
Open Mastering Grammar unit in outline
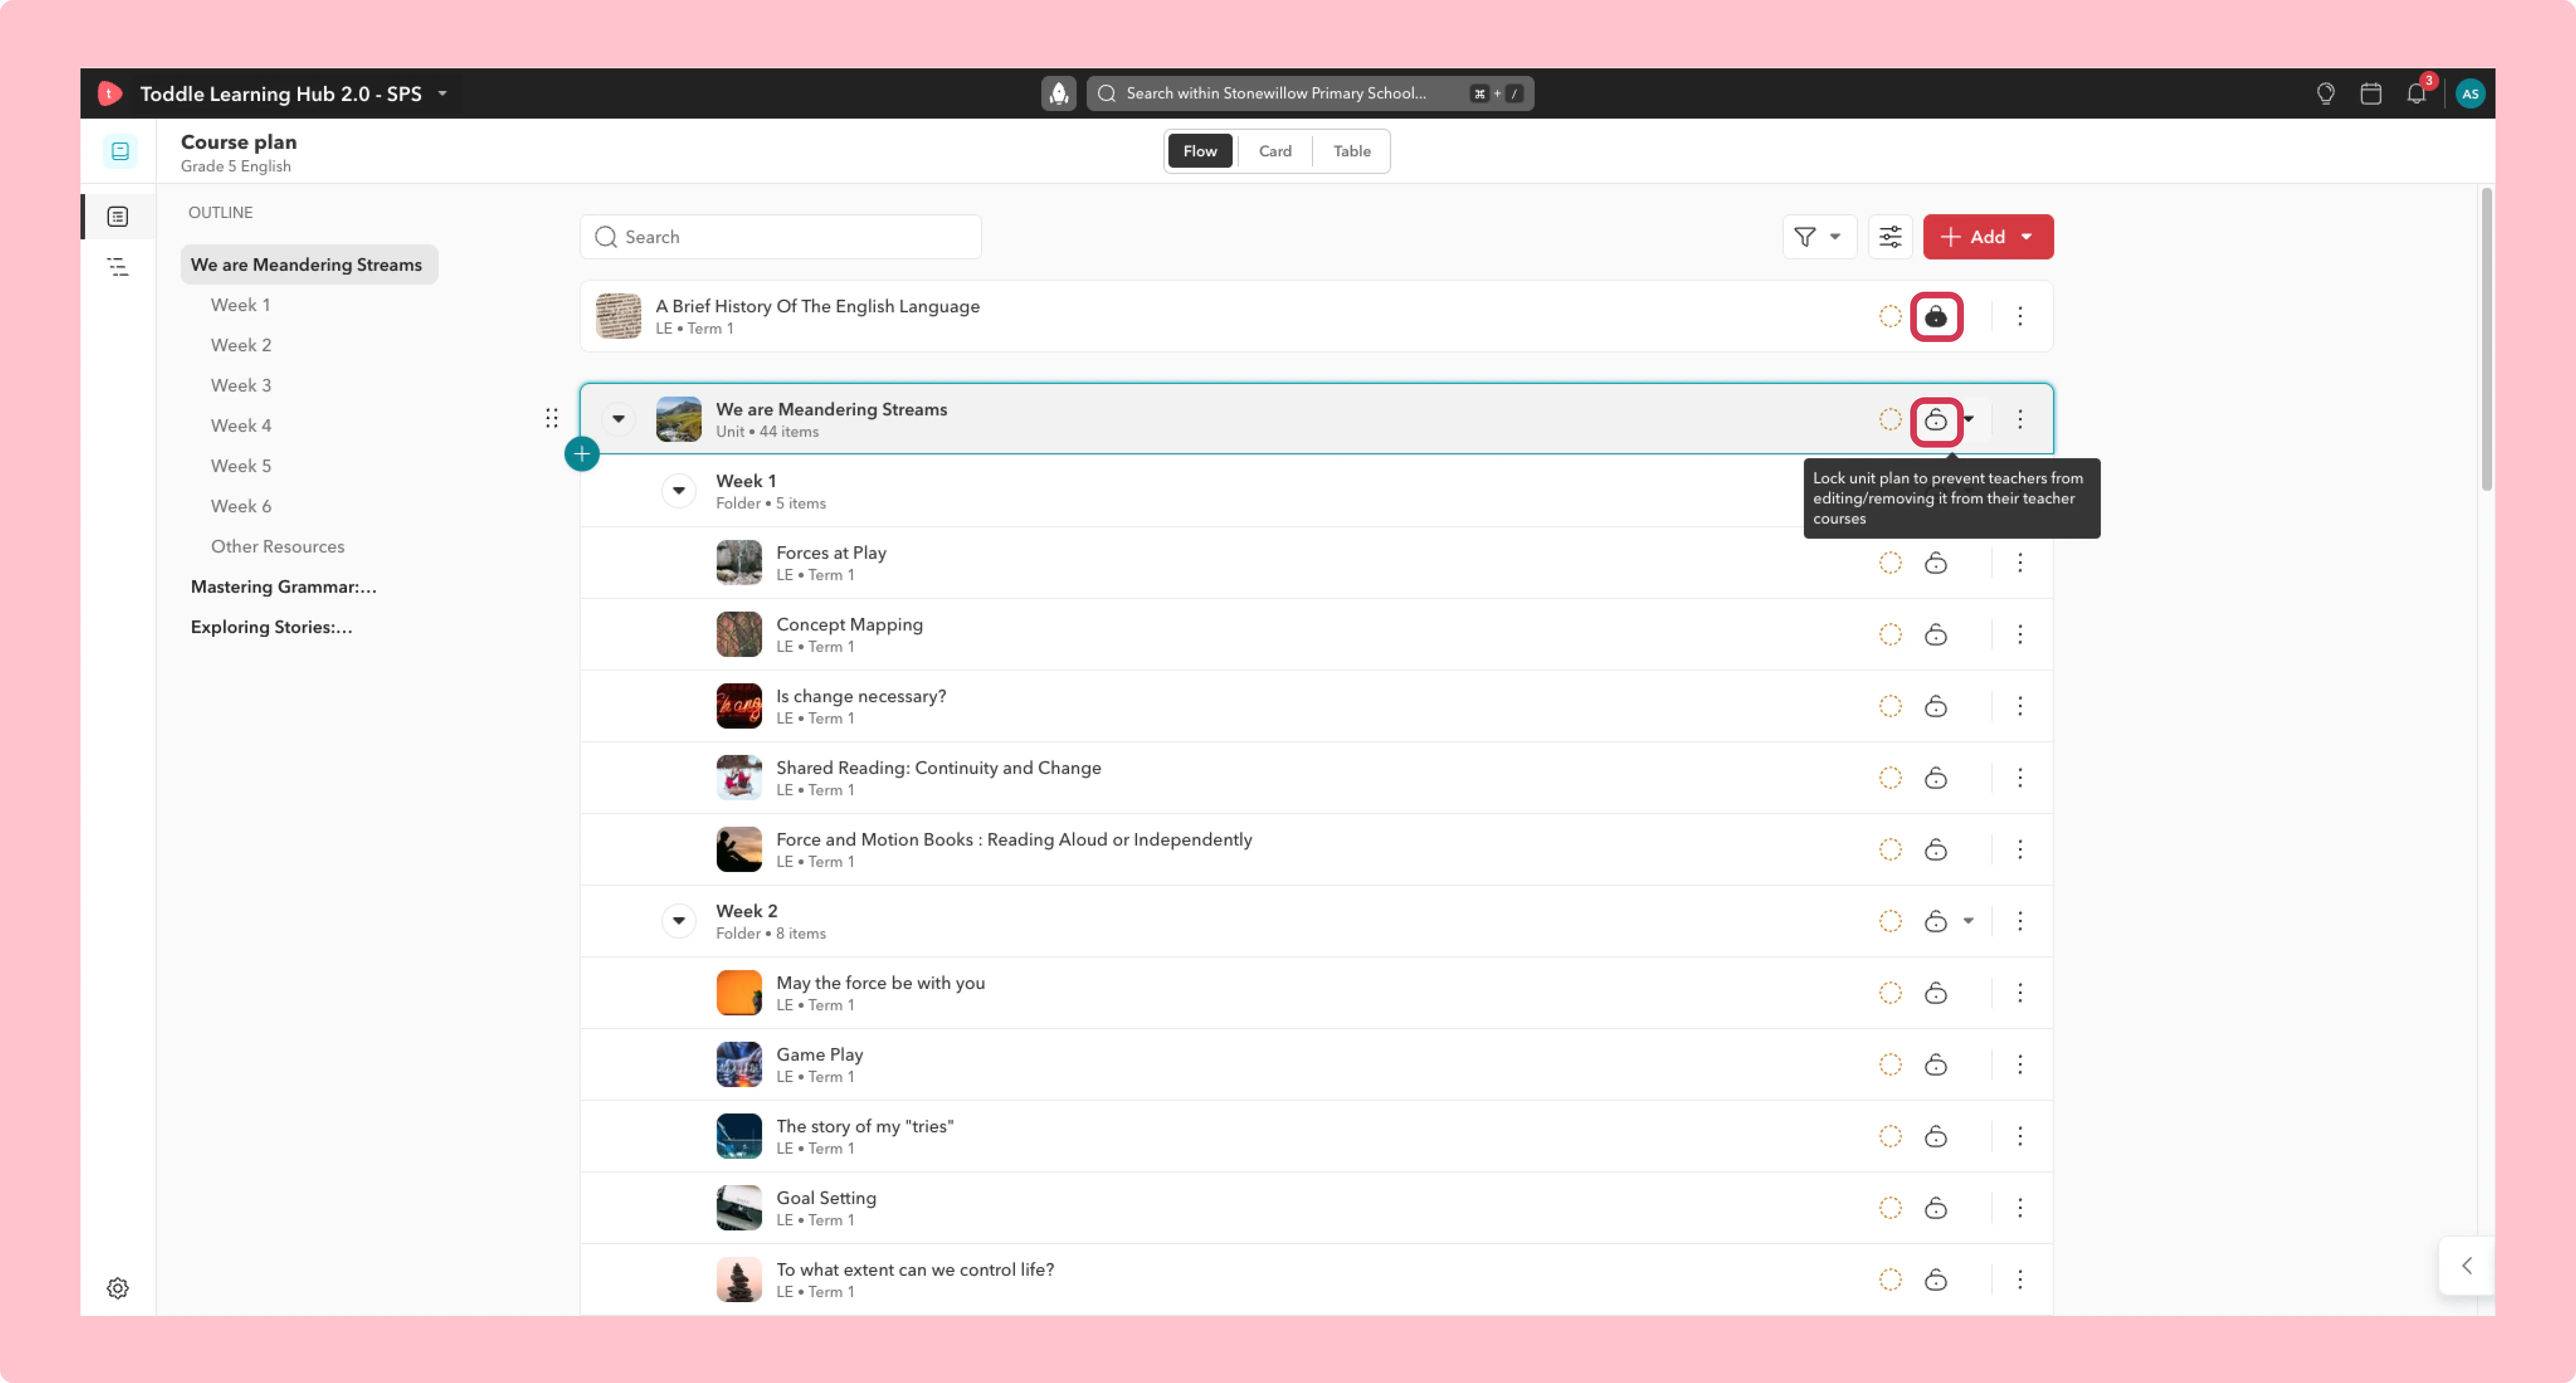click(x=284, y=587)
